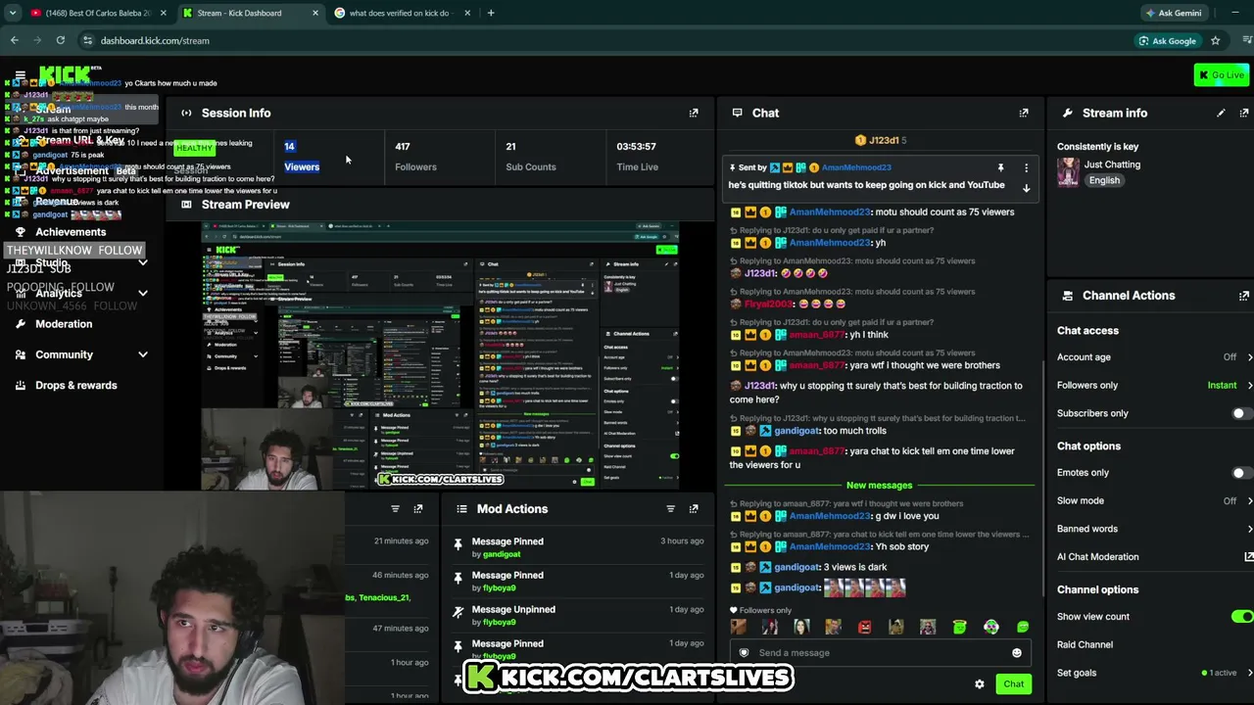Send message with green Chat button
The height and width of the screenshot is (705, 1254).
(1013, 684)
